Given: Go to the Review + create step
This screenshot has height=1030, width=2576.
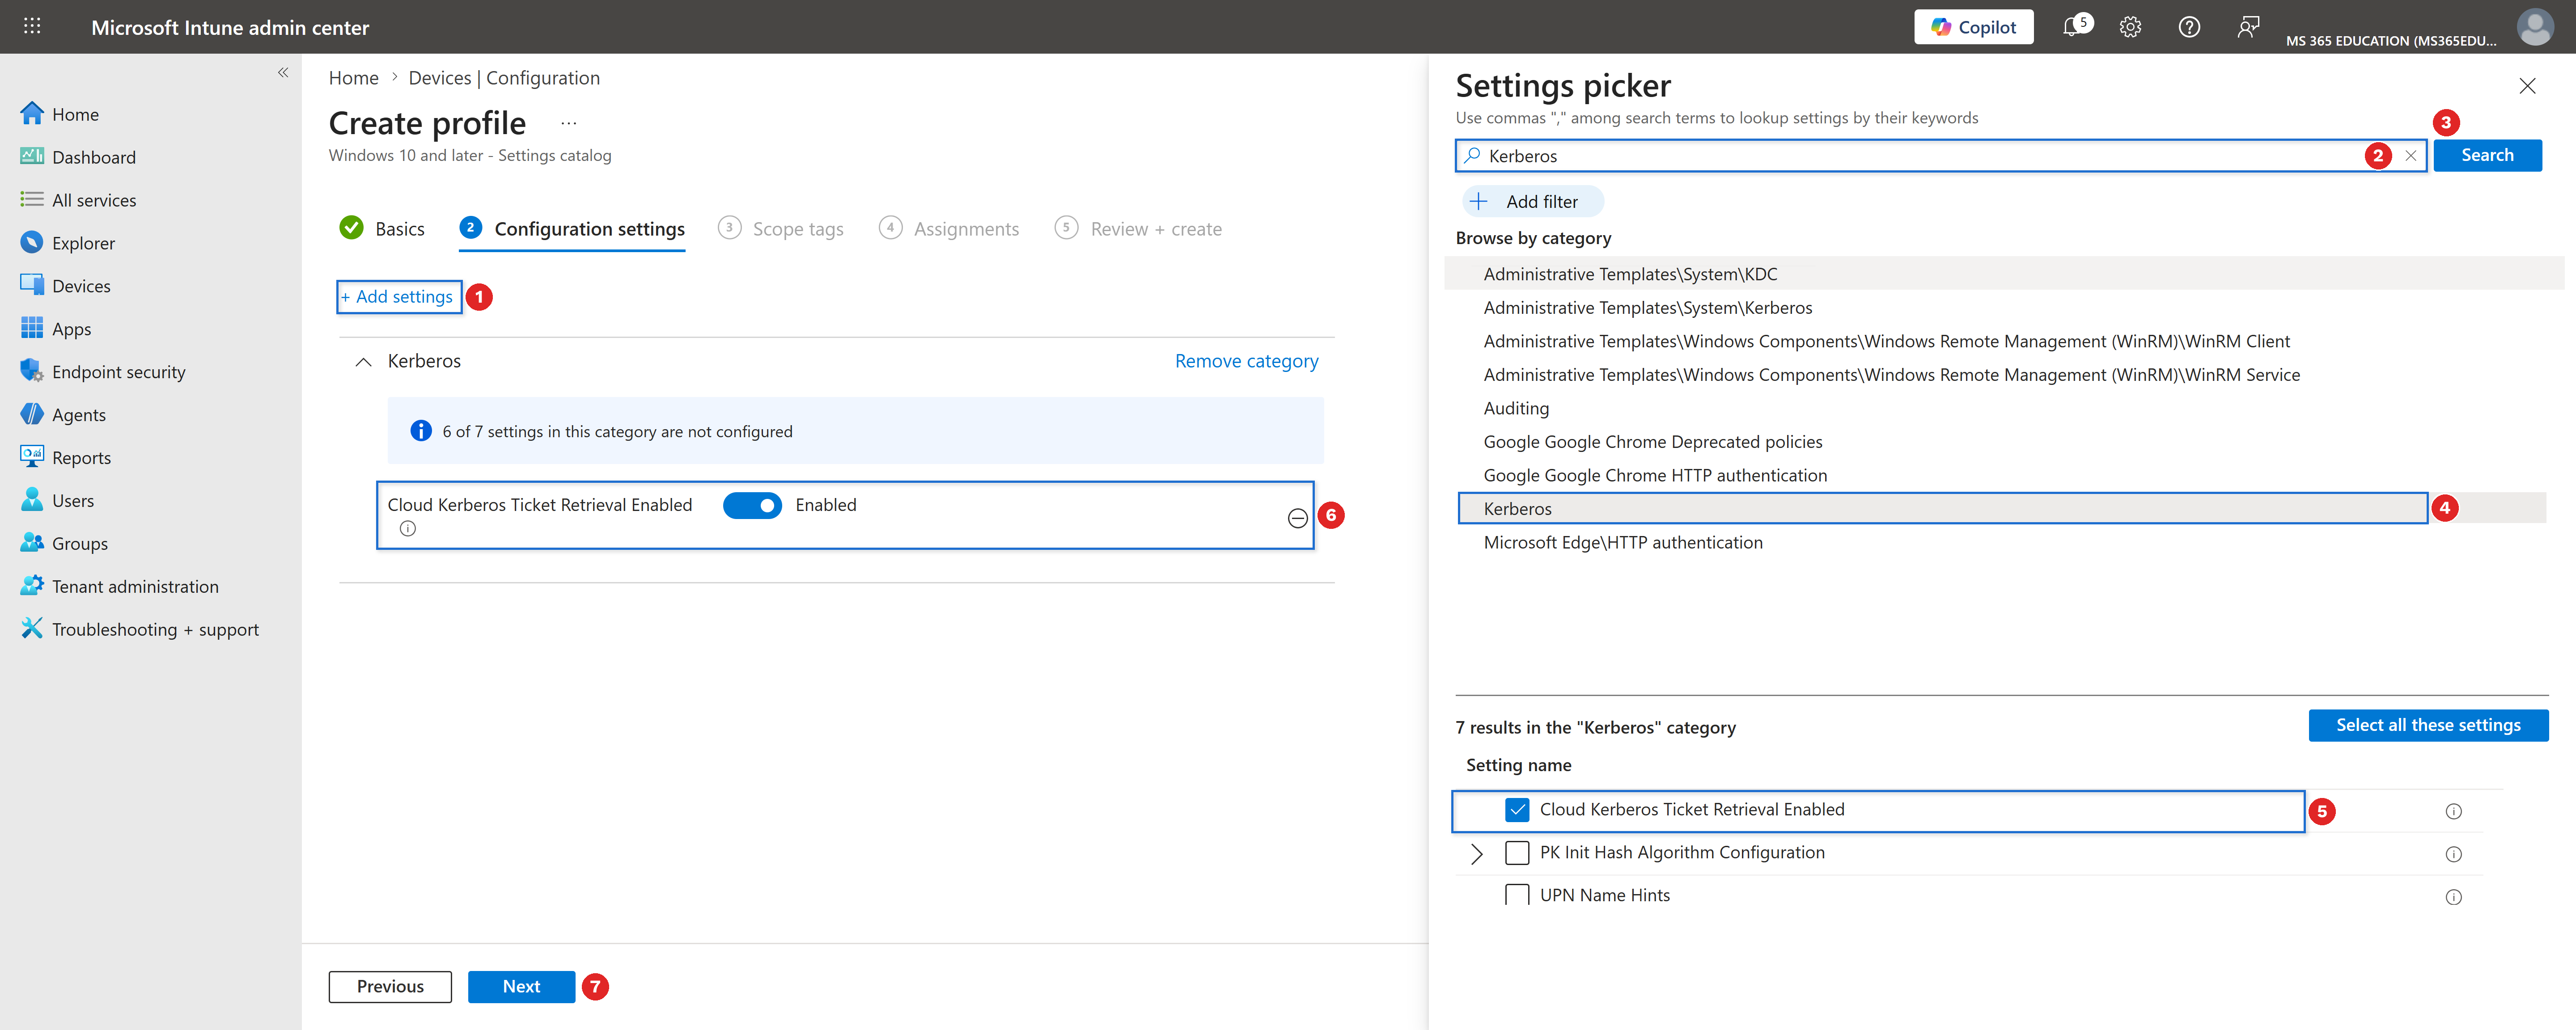Looking at the screenshot, I should point(1138,229).
